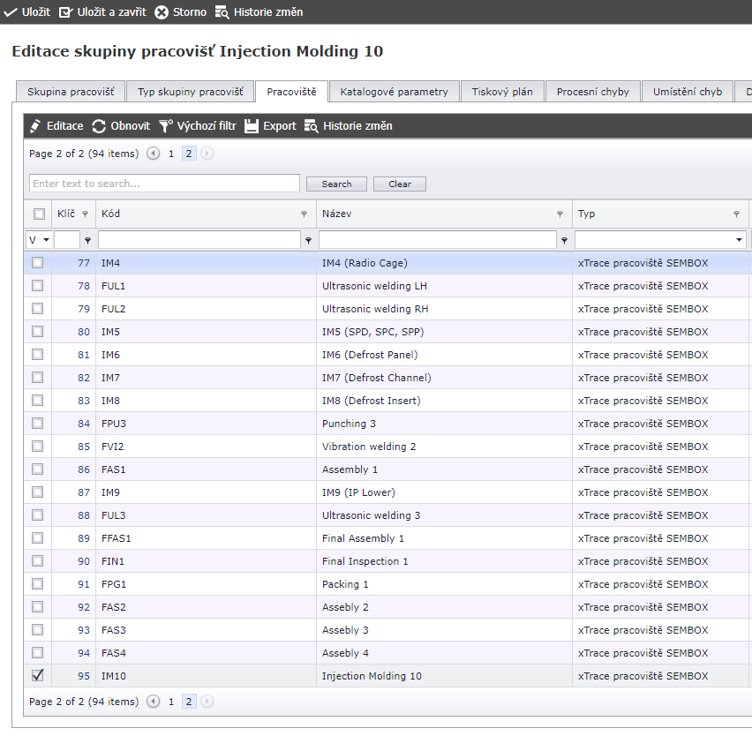Open the Název column filter menu icon
Screen dimensions: 752x736
tap(560, 214)
